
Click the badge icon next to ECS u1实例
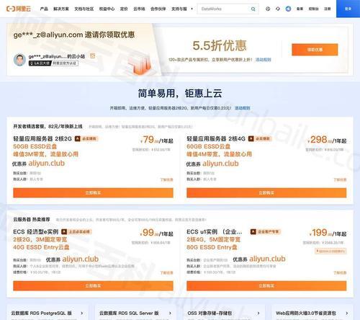tap(253, 231)
